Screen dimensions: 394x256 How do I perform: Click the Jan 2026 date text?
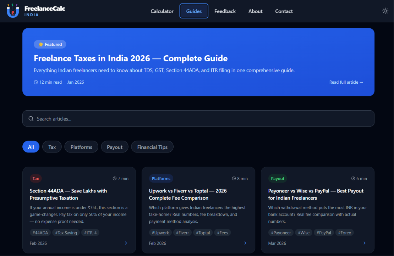(x=76, y=82)
